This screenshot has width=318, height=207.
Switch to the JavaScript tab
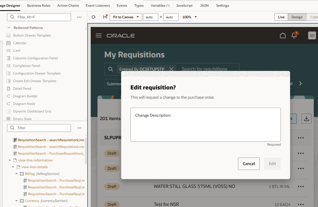coord(184,5)
